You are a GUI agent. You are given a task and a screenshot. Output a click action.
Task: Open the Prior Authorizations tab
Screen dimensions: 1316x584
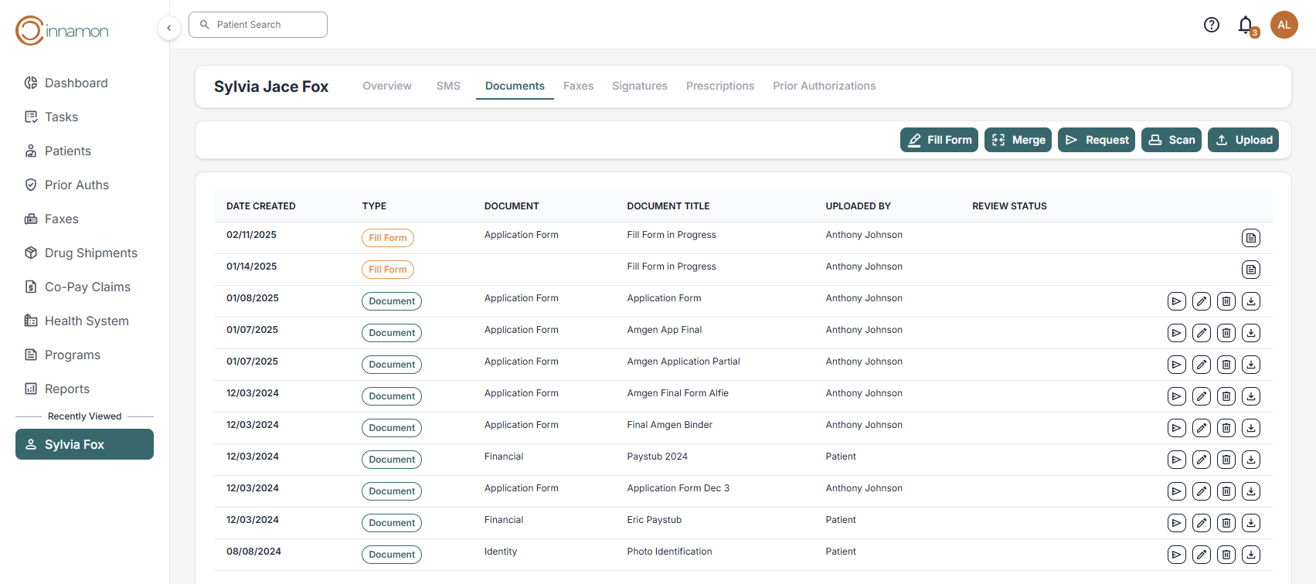point(824,86)
